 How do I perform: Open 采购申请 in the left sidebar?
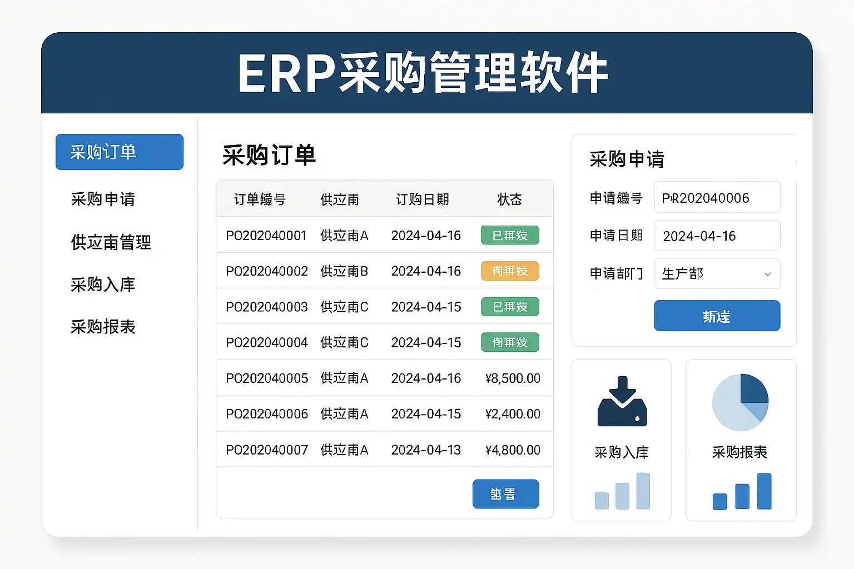coord(103,199)
